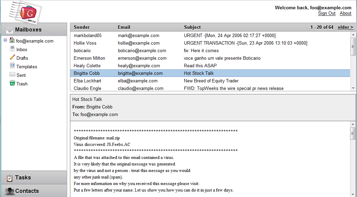357x197 pixels.
Task: Select the Inbox folder
Action: coord(22,49)
